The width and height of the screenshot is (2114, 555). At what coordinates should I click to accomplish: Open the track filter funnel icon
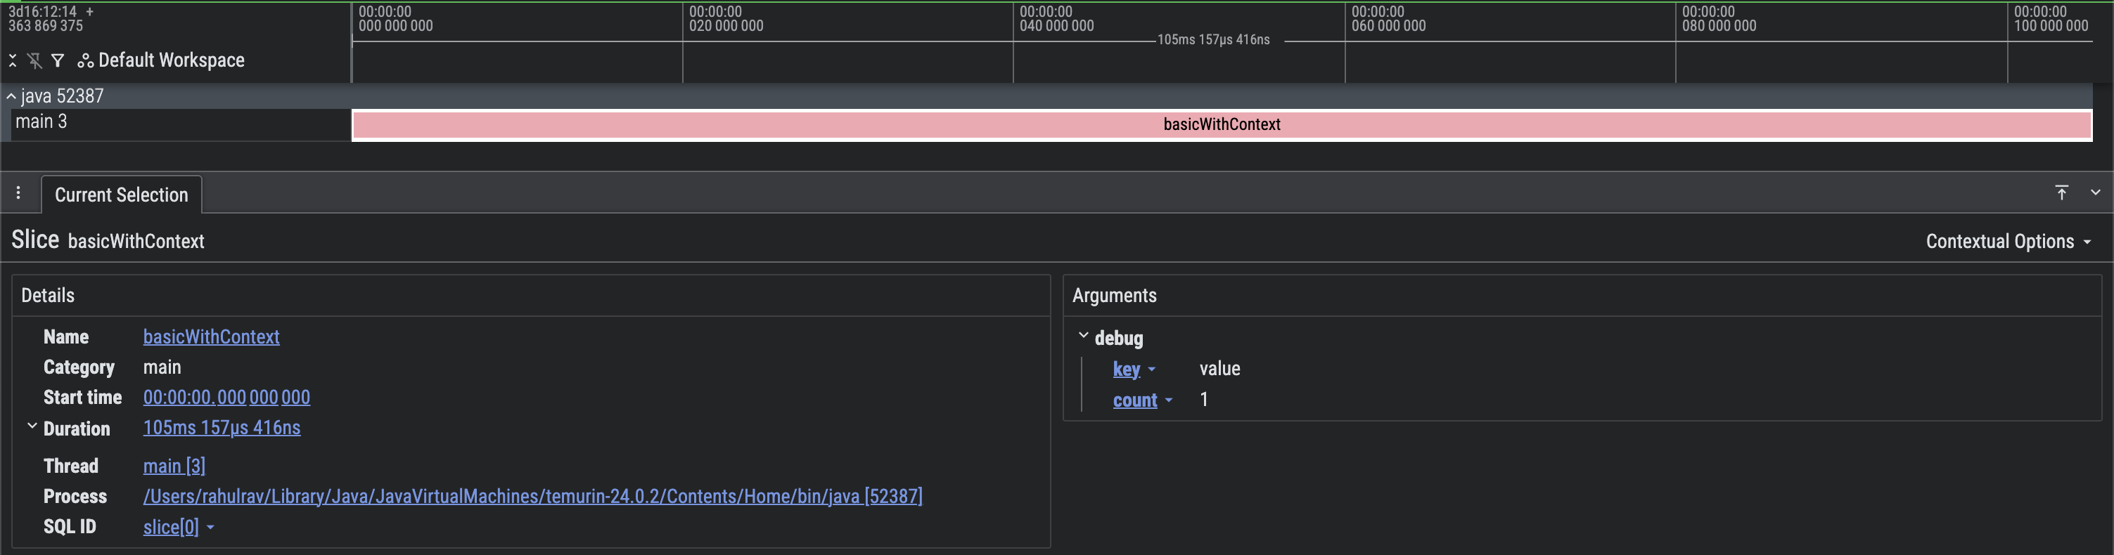pyautogui.click(x=58, y=60)
